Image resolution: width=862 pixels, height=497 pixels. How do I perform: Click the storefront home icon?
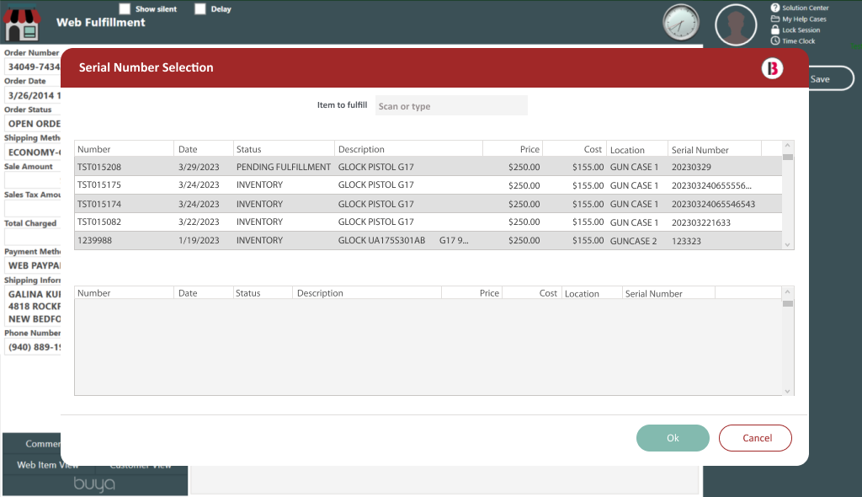[x=22, y=24]
